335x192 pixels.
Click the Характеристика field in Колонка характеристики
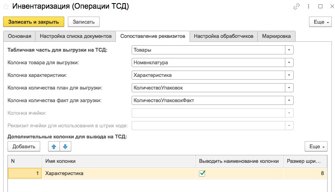click(x=208, y=75)
